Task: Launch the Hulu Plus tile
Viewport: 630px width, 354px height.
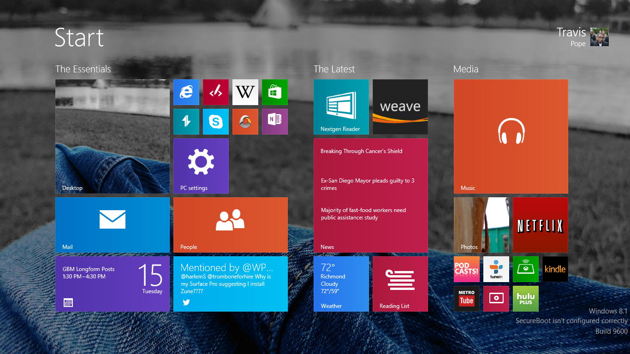Action: 526,299
